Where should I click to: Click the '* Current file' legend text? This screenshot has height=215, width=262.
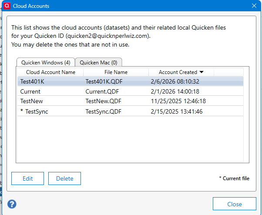pyautogui.click(x=234, y=178)
